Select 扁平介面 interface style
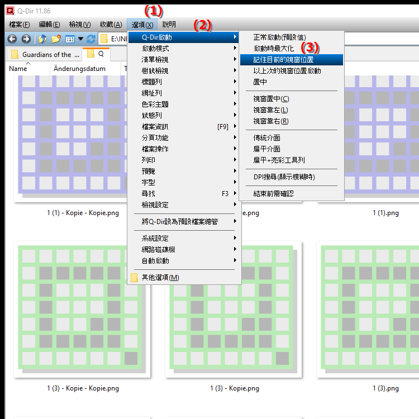This screenshot has height=419, width=419. [291, 149]
